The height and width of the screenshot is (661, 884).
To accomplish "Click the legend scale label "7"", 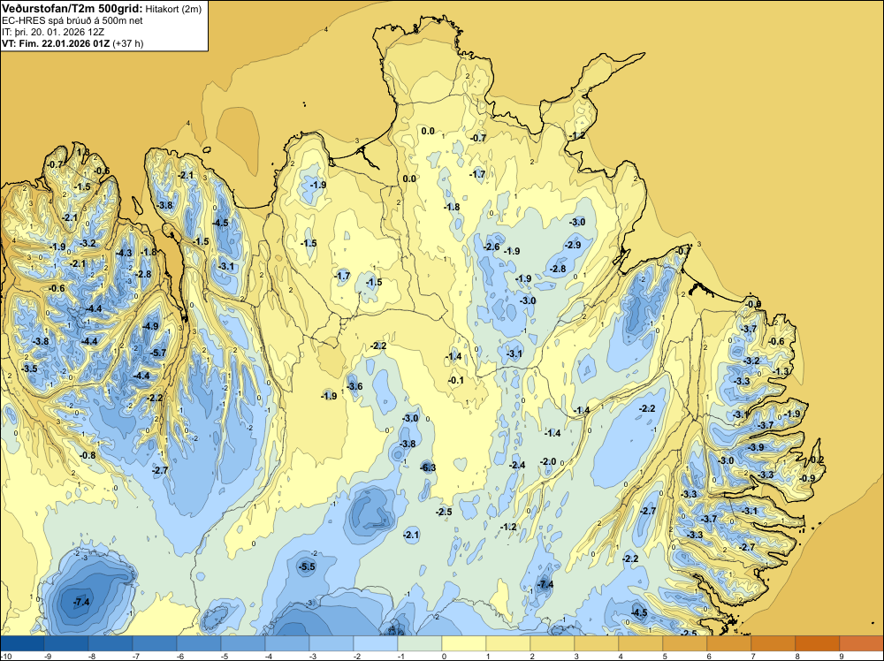I will (x=753, y=656).
